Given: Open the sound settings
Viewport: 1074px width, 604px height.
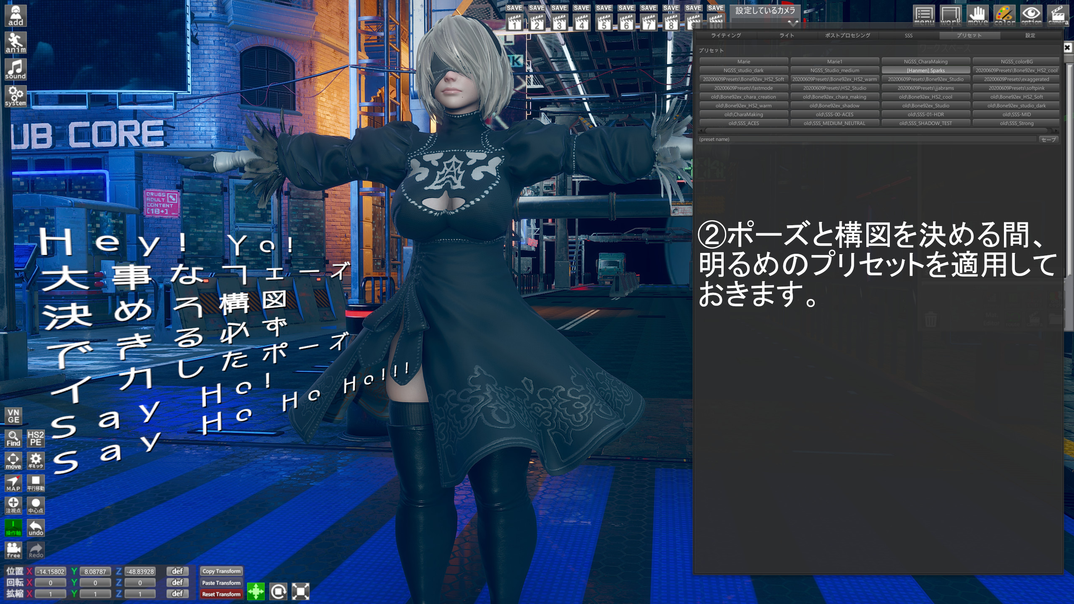Looking at the screenshot, I should click(x=16, y=70).
